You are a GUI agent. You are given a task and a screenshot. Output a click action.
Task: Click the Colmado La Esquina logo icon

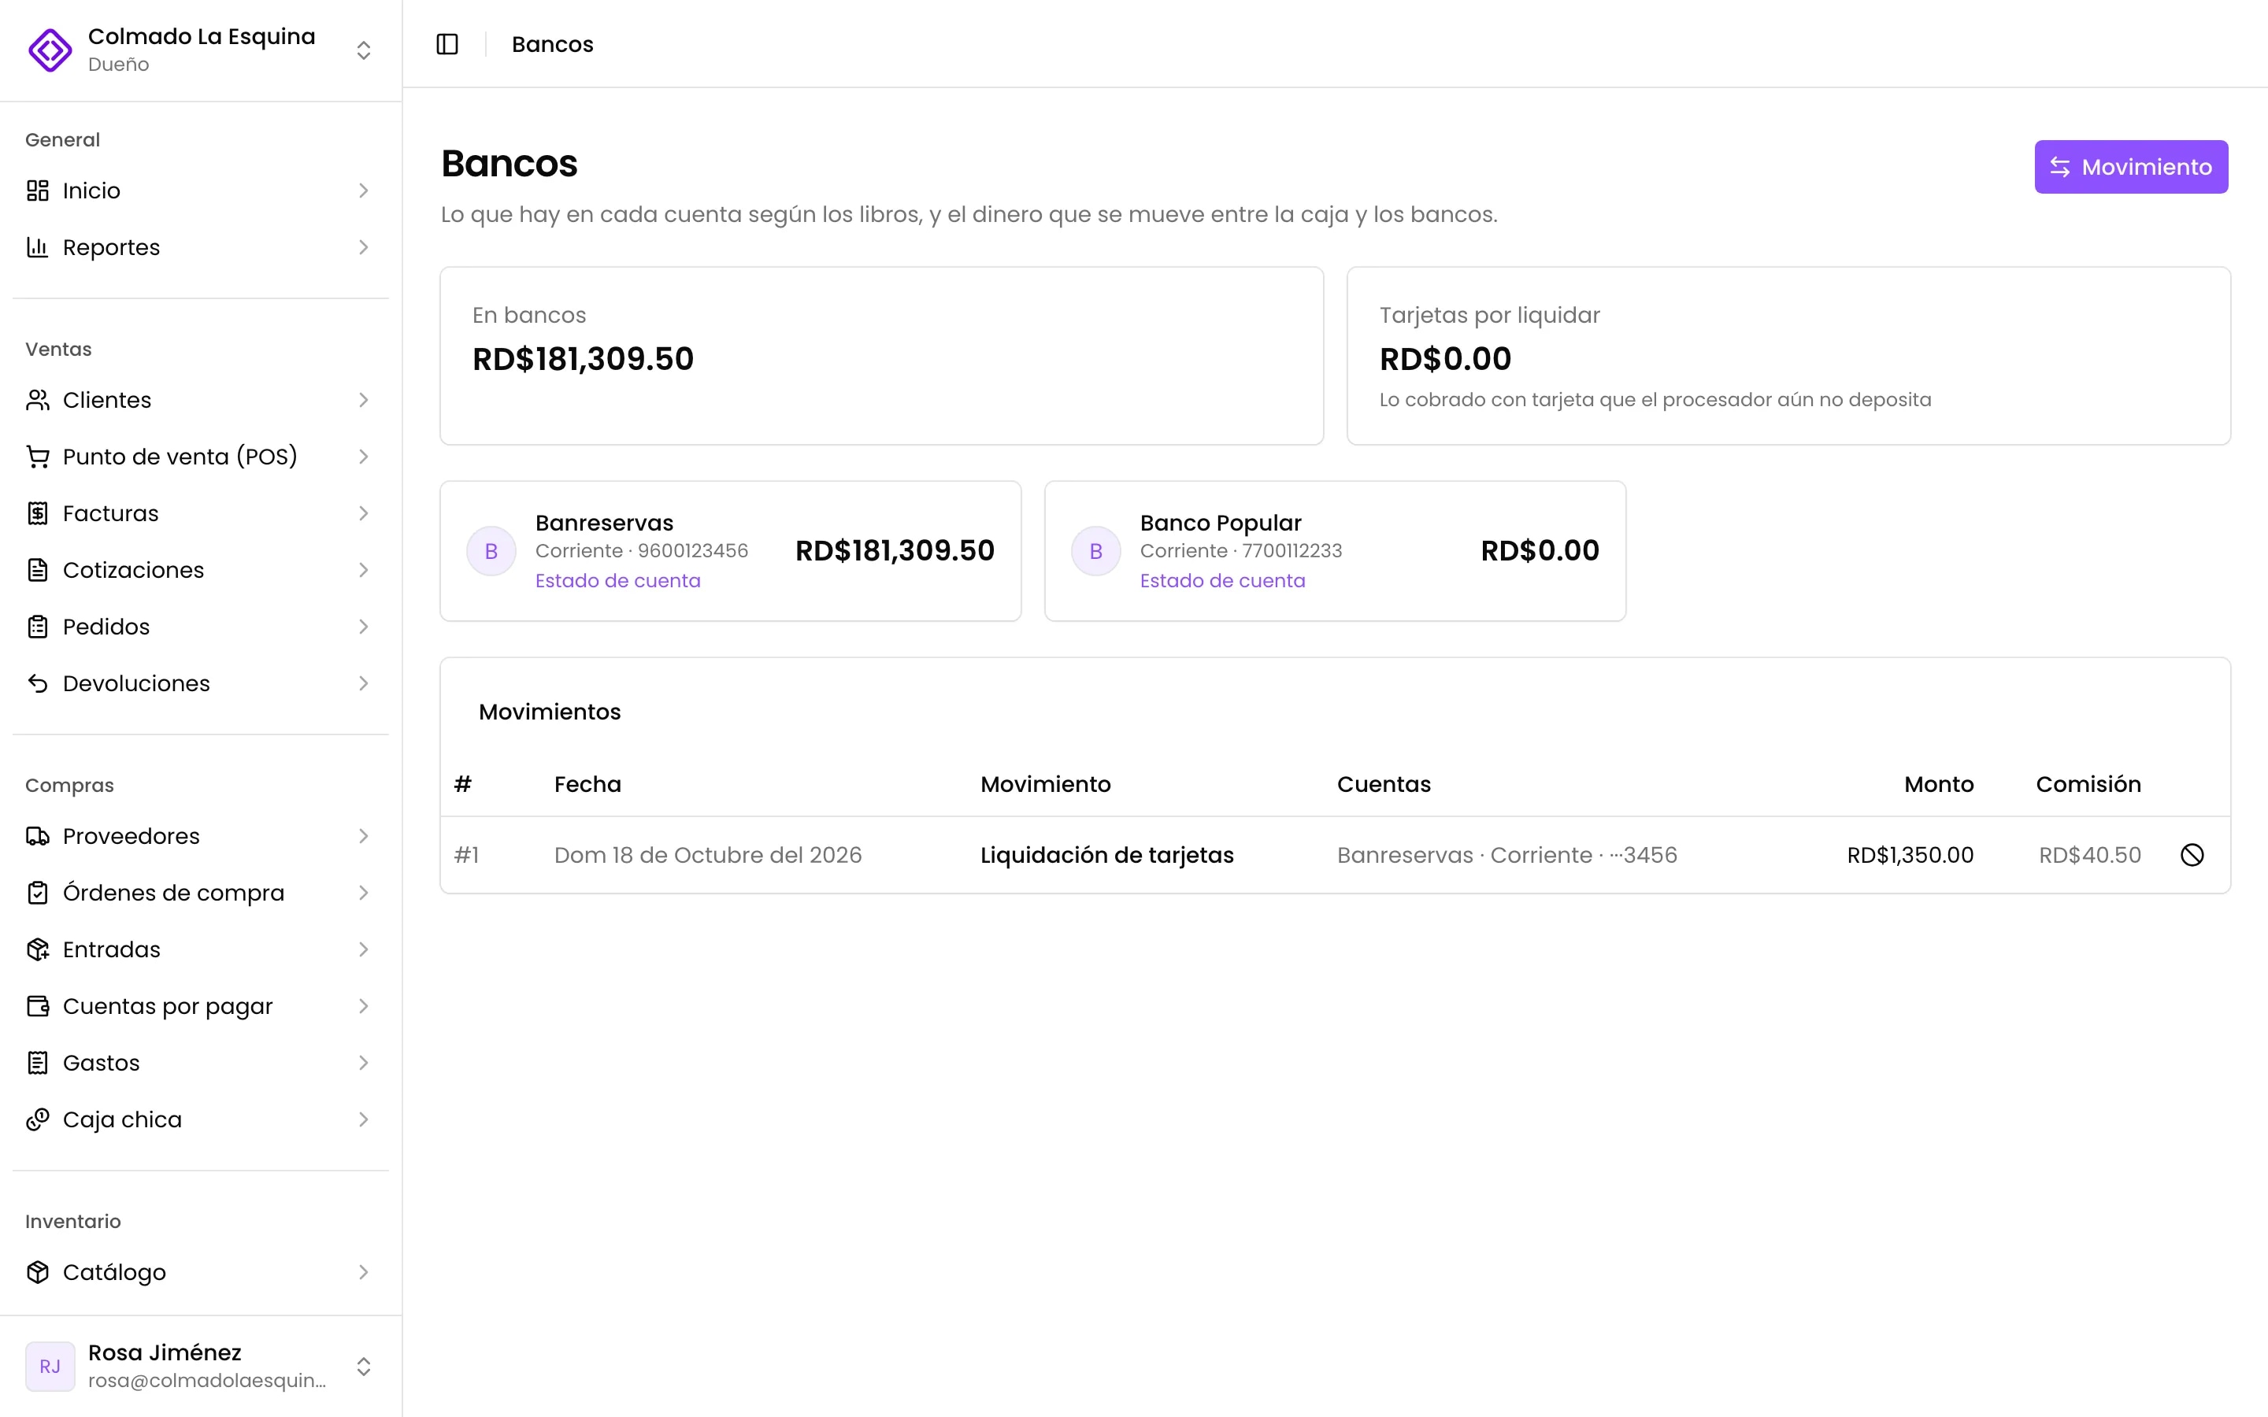(x=50, y=50)
